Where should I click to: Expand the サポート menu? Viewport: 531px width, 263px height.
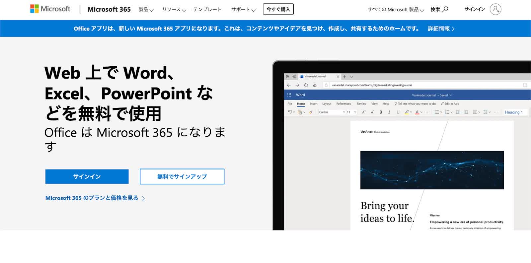243,10
